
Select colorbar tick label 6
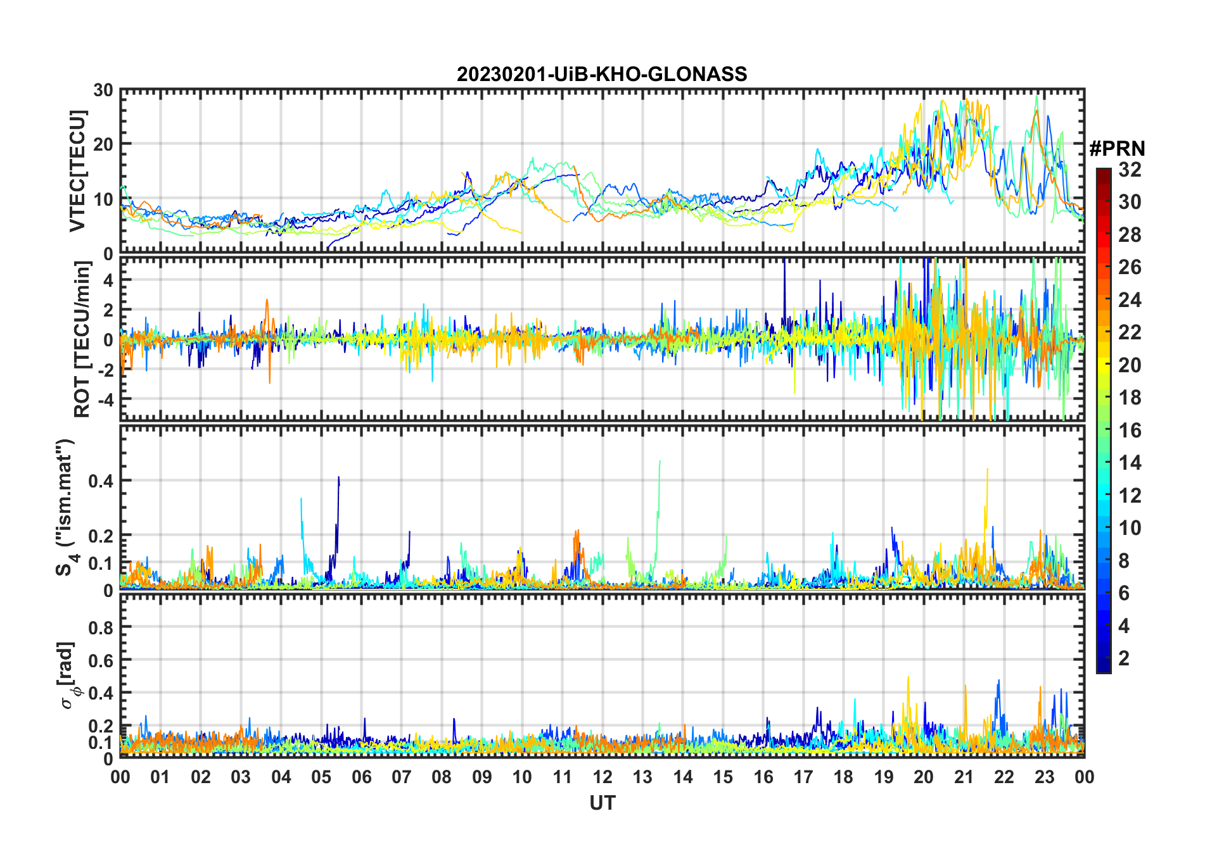1125,593
